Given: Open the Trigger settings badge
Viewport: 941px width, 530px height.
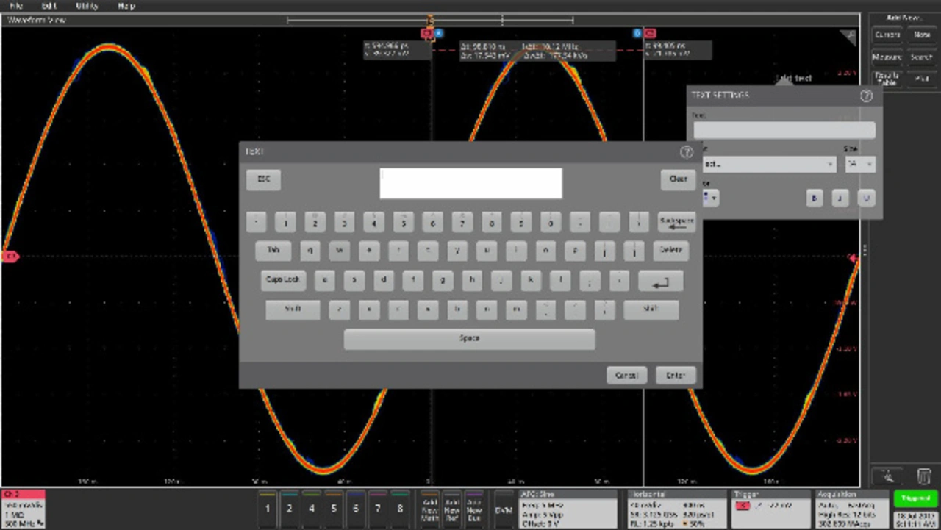Looking at the screenshot, I should point(770,509).
